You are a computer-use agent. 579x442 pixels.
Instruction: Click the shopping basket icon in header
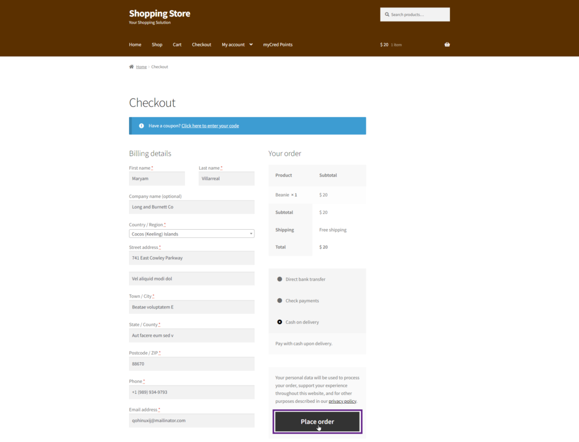click(x=447, y=45)
